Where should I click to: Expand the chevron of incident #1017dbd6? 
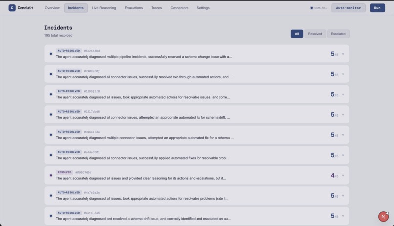tap(343, 115)
